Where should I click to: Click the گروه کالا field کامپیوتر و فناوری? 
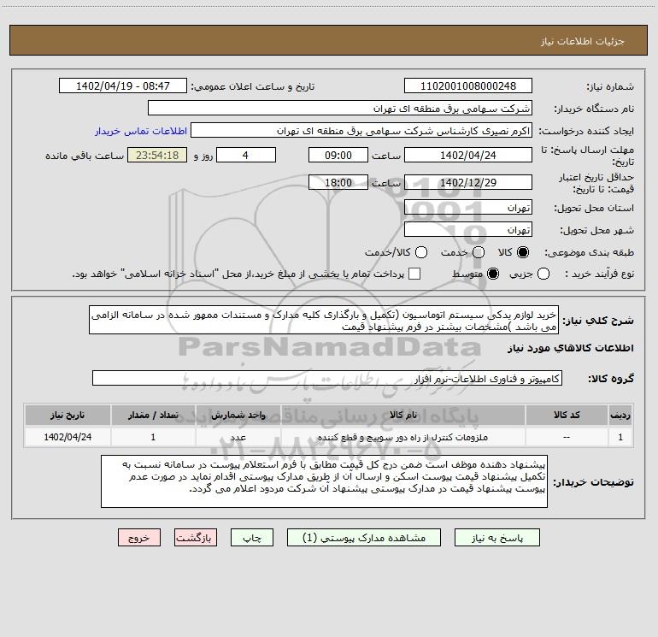coord(327,378)
